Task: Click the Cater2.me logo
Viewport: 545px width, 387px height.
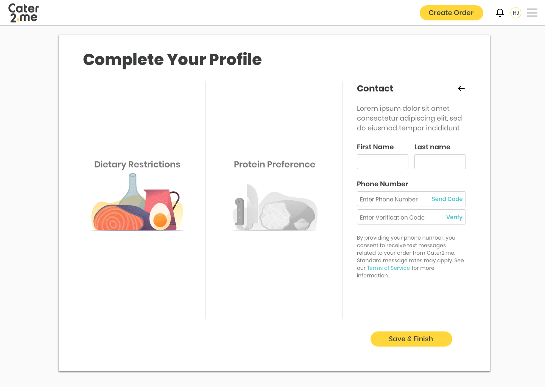Action: (23, 13)
